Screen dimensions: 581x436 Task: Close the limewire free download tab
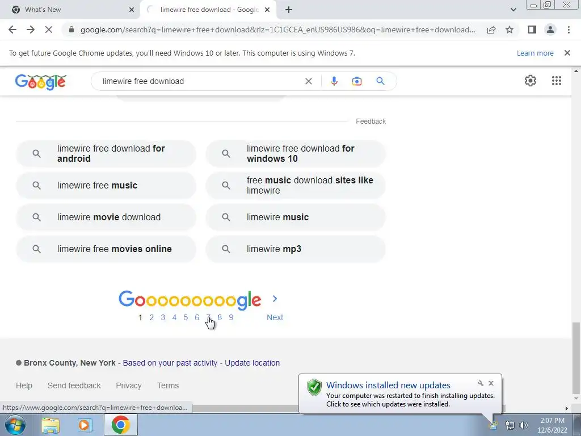click(267, 10)
